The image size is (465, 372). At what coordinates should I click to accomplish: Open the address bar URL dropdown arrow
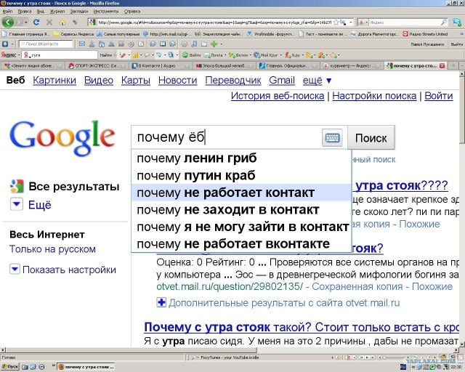[x=351, y=23]
